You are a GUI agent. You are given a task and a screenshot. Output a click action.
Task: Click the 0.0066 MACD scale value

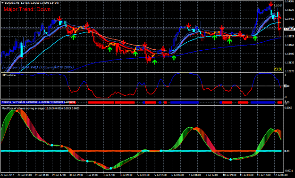(288, 108)
